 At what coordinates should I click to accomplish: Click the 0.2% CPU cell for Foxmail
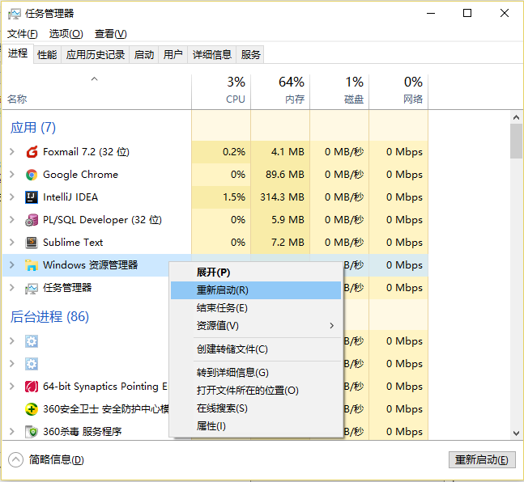coord(221,152)
